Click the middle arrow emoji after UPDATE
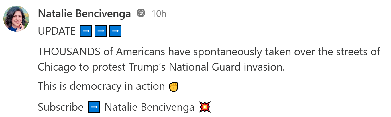Viewport: 391px width, 117px height. coord(101,31)
